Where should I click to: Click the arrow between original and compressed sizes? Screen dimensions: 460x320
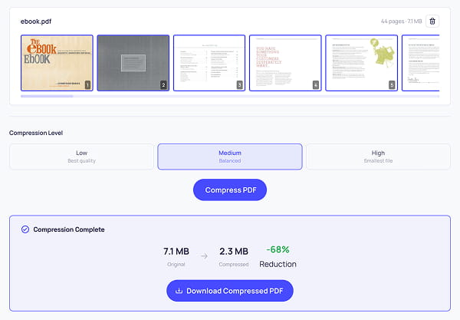(204, 256)
